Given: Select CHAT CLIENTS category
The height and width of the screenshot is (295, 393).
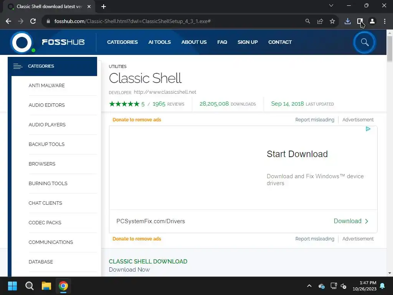Looking at the screenshot, I should coord(45,203).
